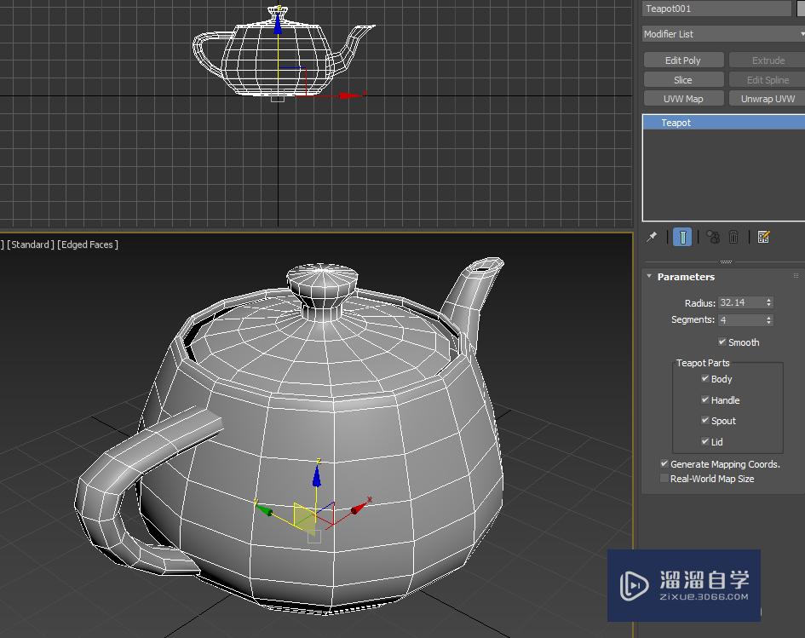The height and width of the screenshot is (638, 805).
Task: Enable Real-World Map Size
Action: click(664, 479)
